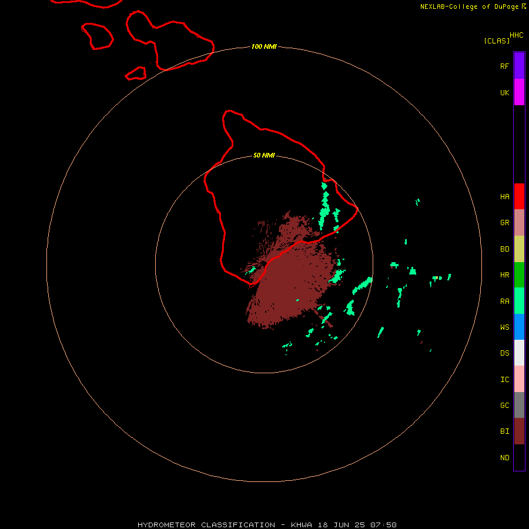Click the DS white legend color swatch
The image size is (529, 529).
pyautogui.click(x=519, y=353)
